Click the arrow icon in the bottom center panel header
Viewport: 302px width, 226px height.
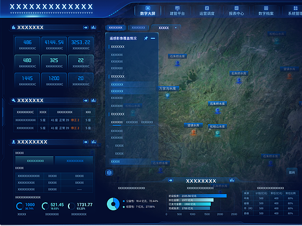point(170,180)
